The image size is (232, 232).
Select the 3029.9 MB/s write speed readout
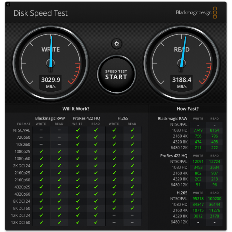pos(51,80)
